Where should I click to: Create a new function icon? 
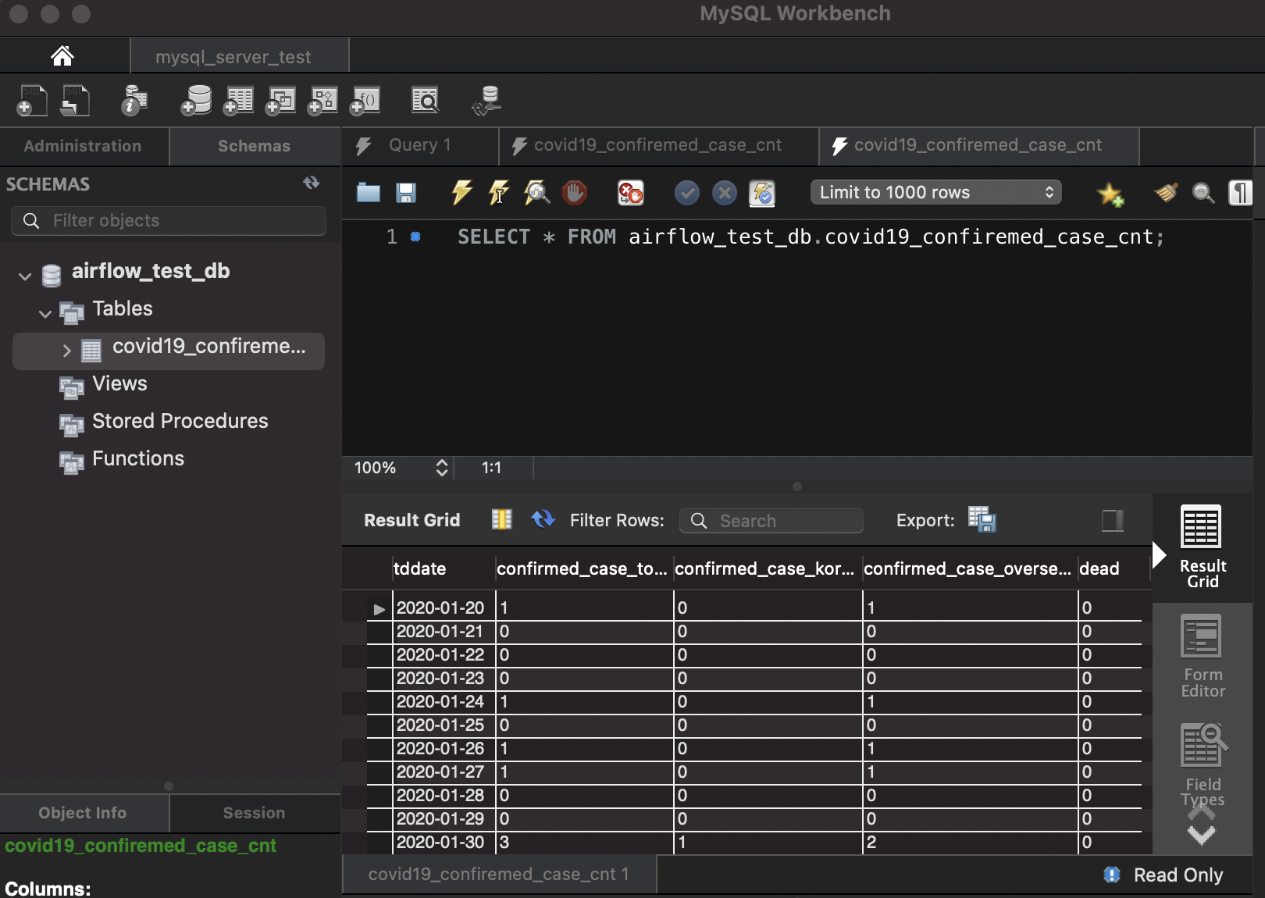[x=365, y=101]
